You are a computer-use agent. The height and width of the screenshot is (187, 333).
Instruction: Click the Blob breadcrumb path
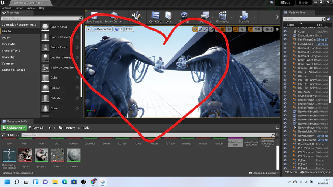pos(85,128)
